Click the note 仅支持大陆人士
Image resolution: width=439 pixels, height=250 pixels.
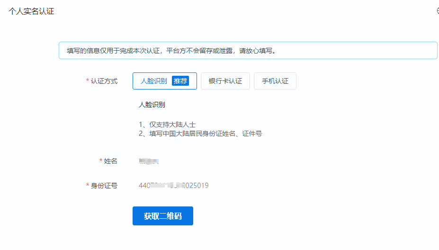[x=167, y=125]
